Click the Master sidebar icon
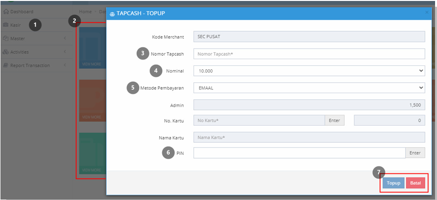 tap(6, 38)
